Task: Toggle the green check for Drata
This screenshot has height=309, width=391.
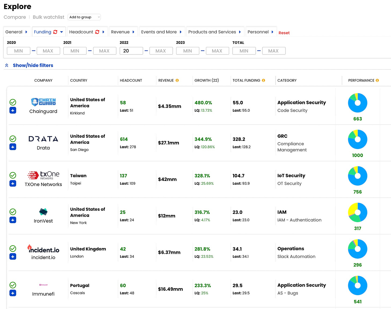Action: (x=13, y=139)
